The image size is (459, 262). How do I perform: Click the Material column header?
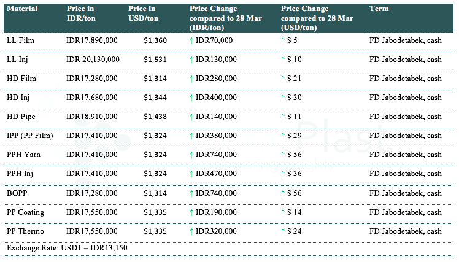[x=21, y=9]
